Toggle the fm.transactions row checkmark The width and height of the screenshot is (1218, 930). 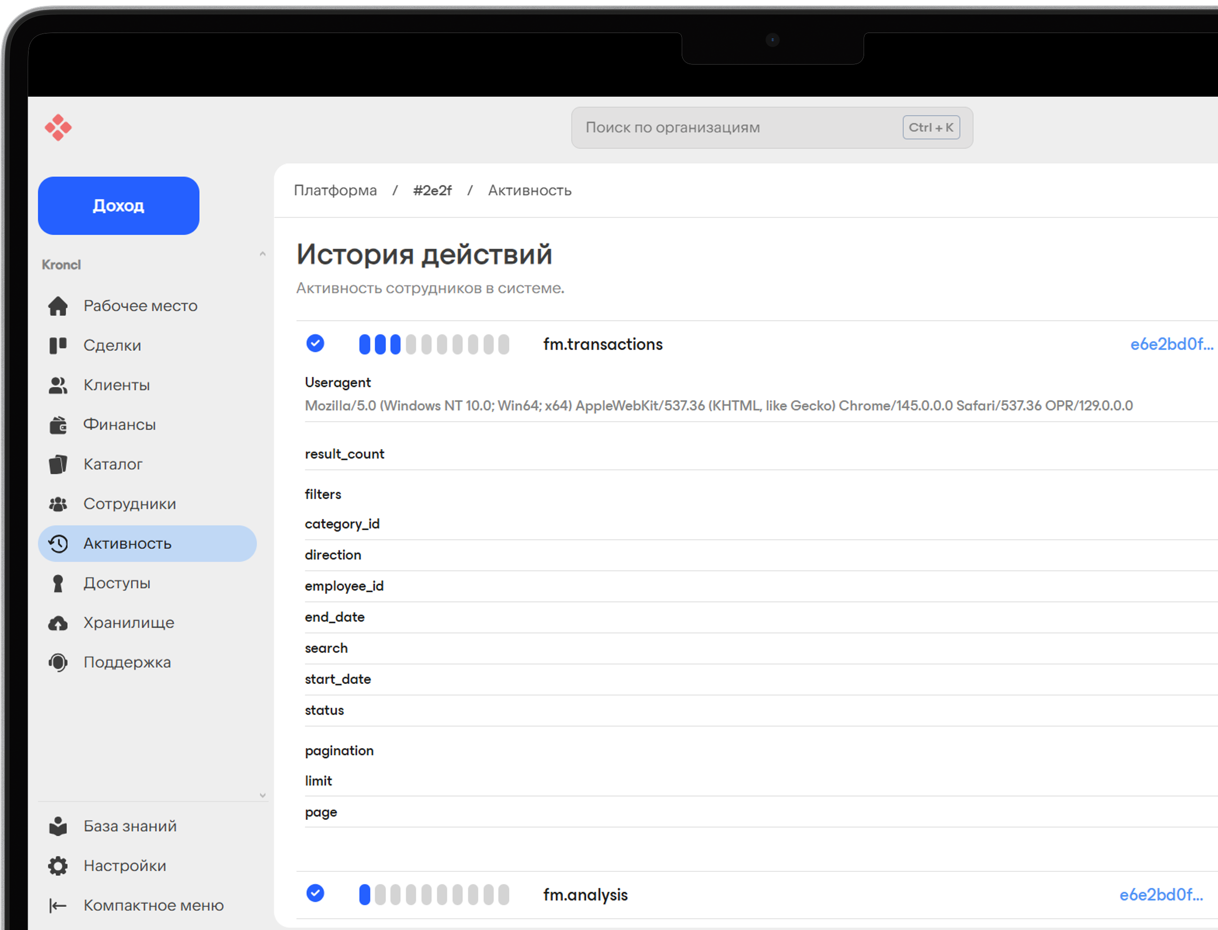pos(315,344)
